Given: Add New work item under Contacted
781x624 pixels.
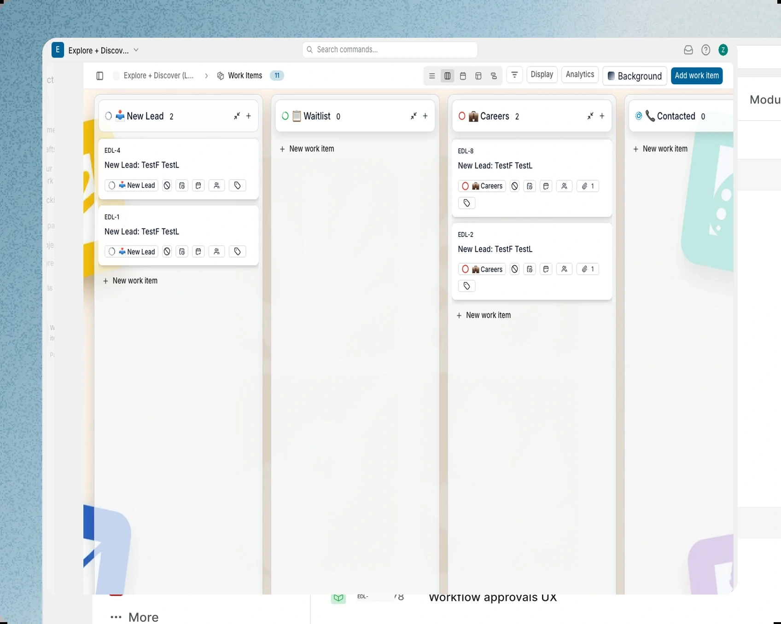Looking at the screenshot, I should [660, 149].
